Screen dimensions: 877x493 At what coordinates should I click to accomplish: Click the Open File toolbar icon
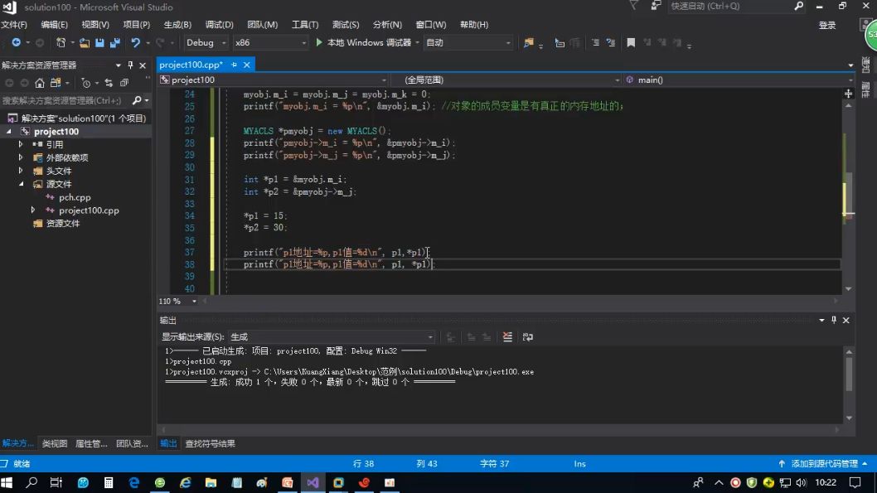click(85, 42)
